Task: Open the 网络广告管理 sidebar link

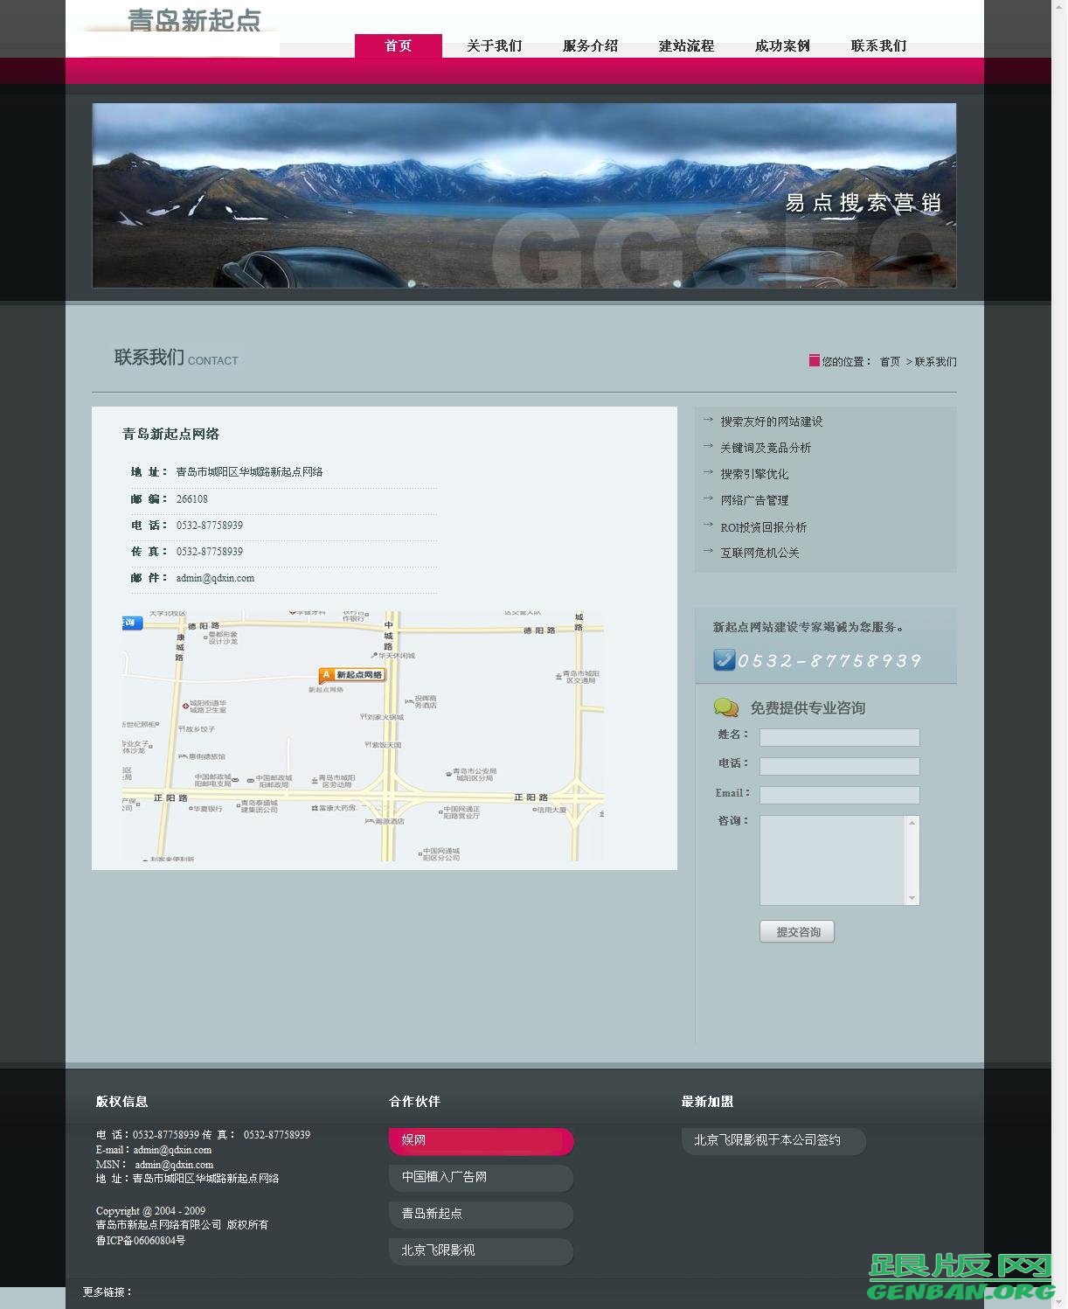Action: pos(754,500)
